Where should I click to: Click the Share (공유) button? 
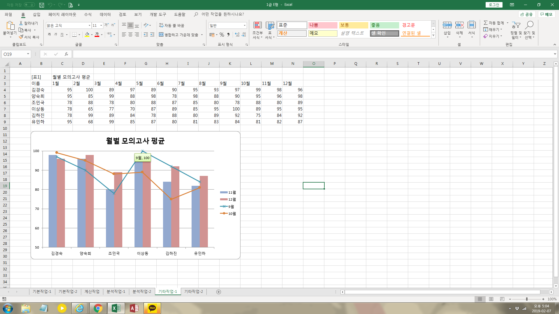[527, 14]
